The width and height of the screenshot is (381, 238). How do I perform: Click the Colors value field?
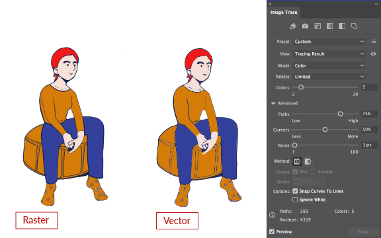point(369,87)
